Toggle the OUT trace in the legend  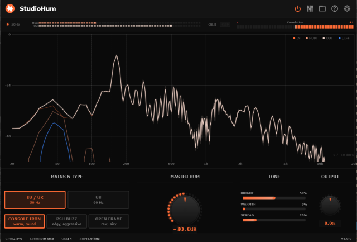[x=327, y=38]
